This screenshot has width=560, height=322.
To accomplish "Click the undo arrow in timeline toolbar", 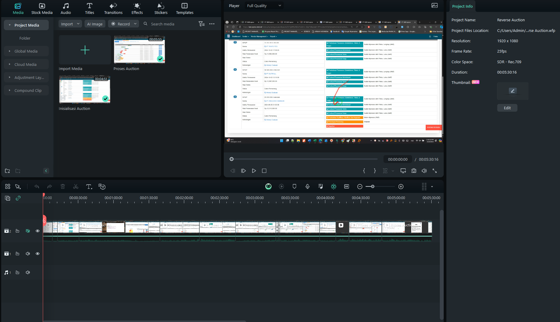I will click(x=37, y=187).
